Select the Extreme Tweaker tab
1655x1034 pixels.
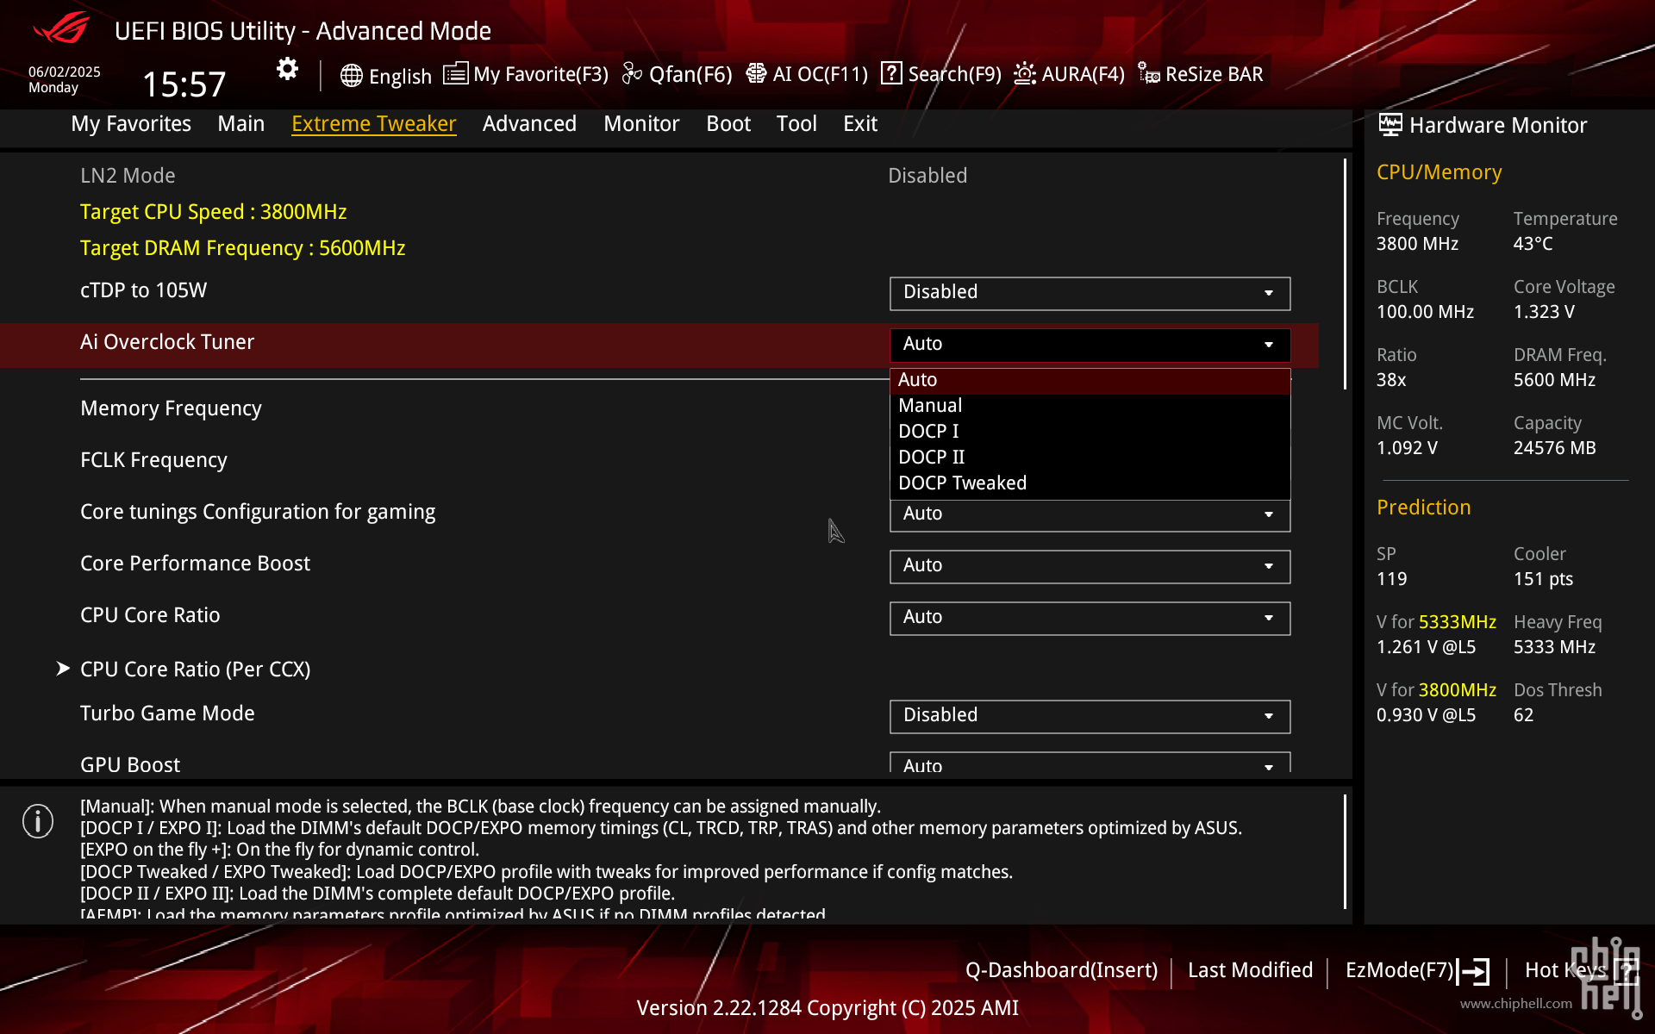pos(373,124)
